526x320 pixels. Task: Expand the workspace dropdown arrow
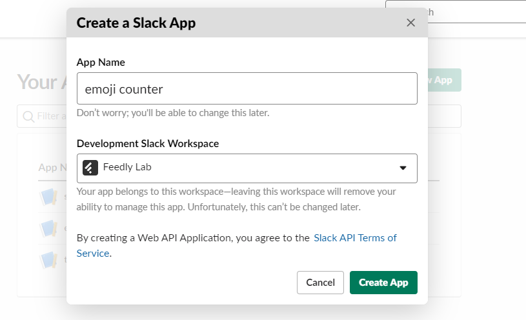(403, 168)
